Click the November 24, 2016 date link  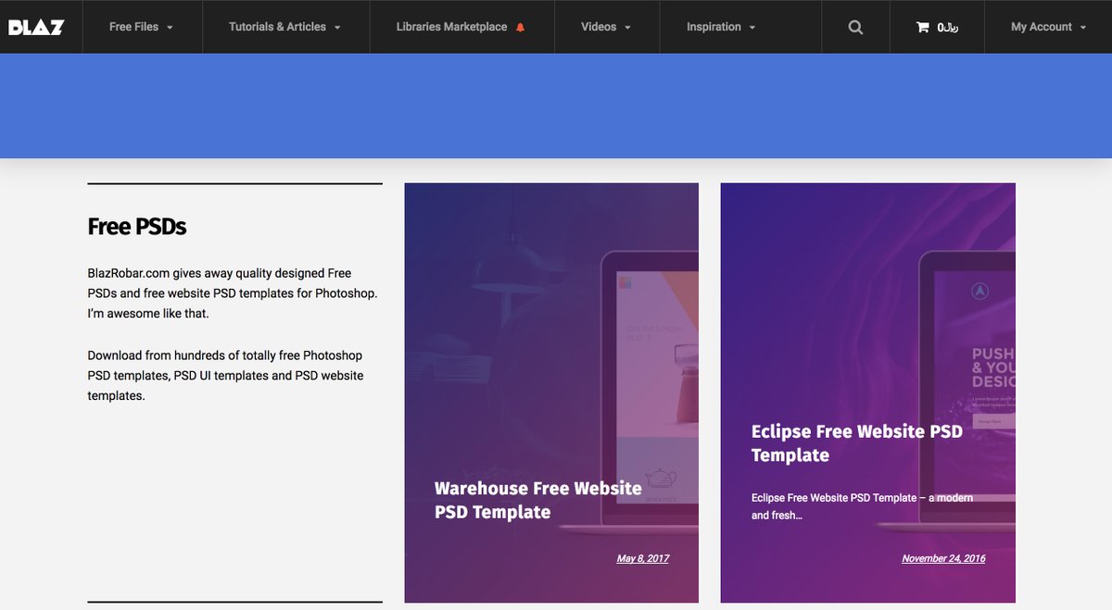[x=943, y=558]
